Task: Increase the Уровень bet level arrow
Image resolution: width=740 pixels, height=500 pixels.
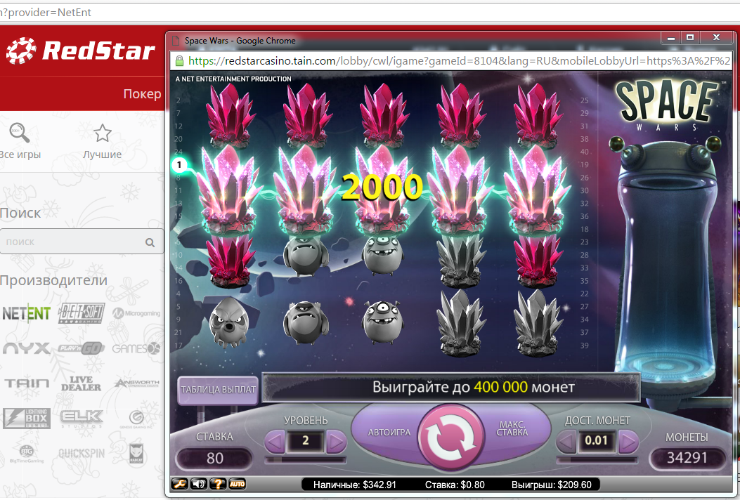Action: [336, 442]
